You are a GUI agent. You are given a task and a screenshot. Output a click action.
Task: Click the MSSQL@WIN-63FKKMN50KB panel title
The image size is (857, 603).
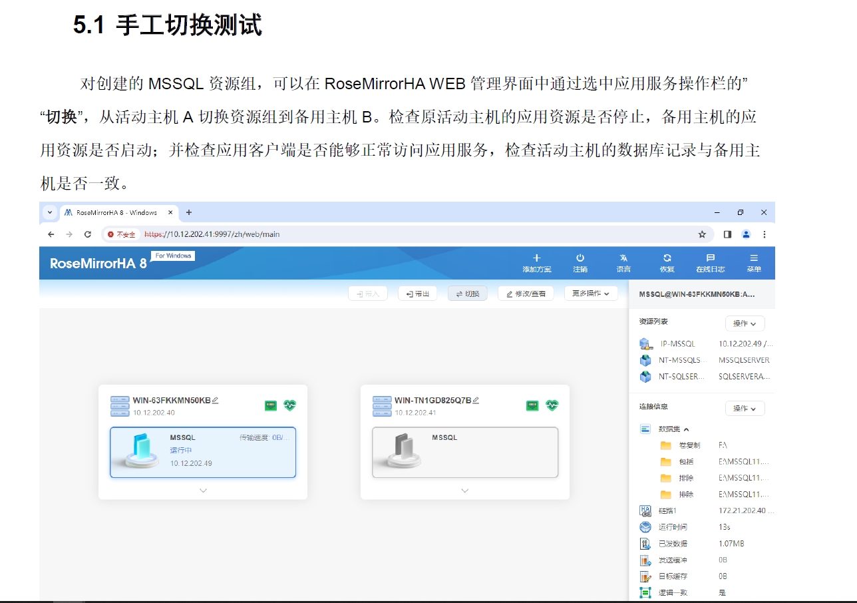pos(697,294)
